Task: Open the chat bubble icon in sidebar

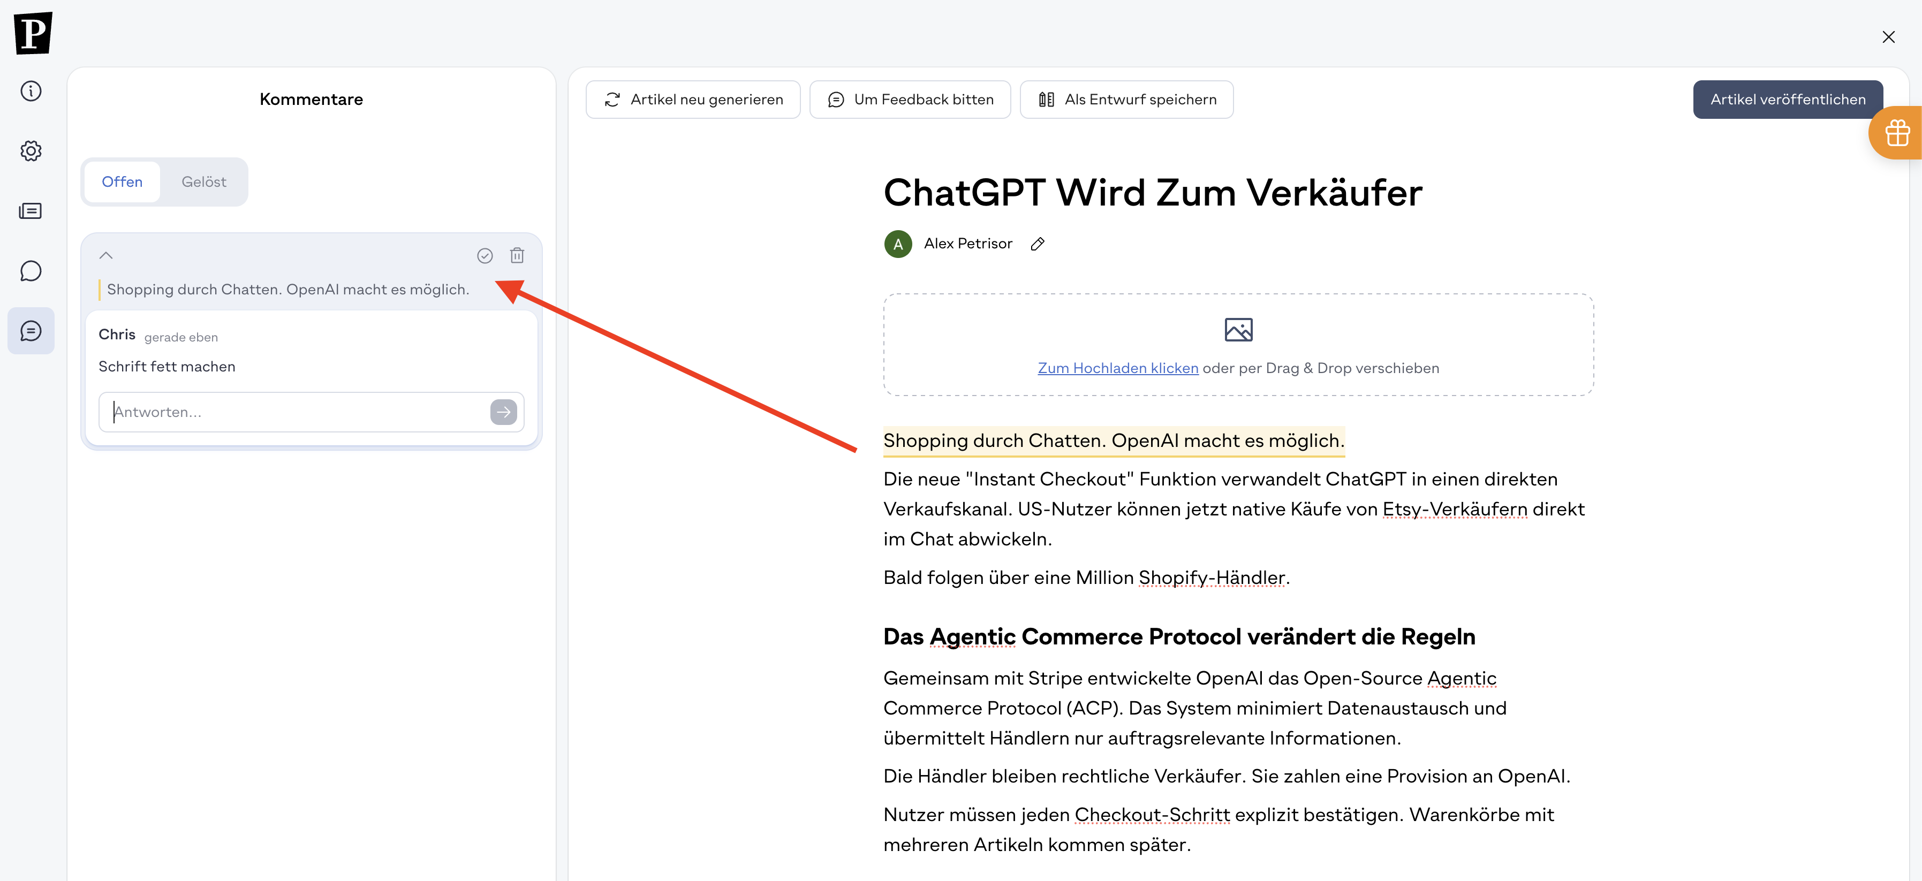Action: coord(31,271)
